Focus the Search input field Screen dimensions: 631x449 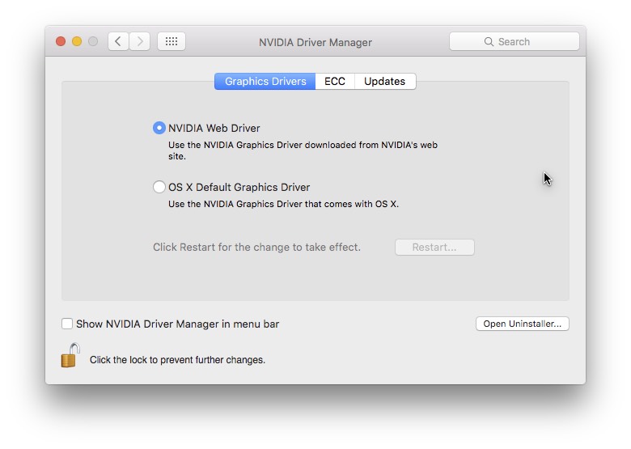(515, 42)
